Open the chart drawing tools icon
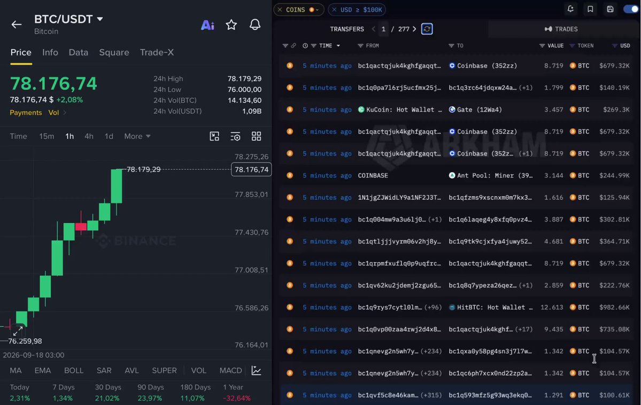Viewport: 641px width, 405px height. tap(214, 136)
